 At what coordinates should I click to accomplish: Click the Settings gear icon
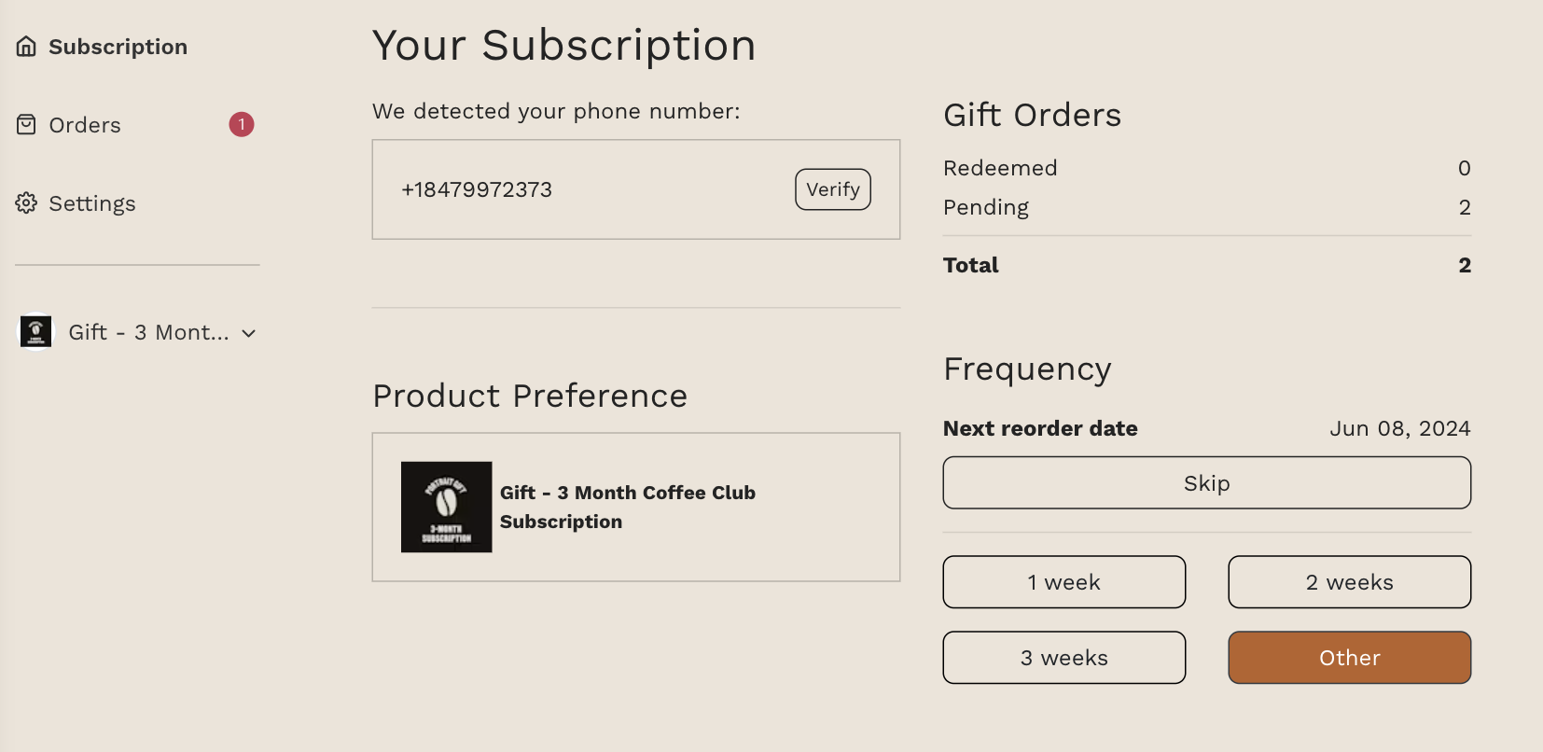click(26, 203)
